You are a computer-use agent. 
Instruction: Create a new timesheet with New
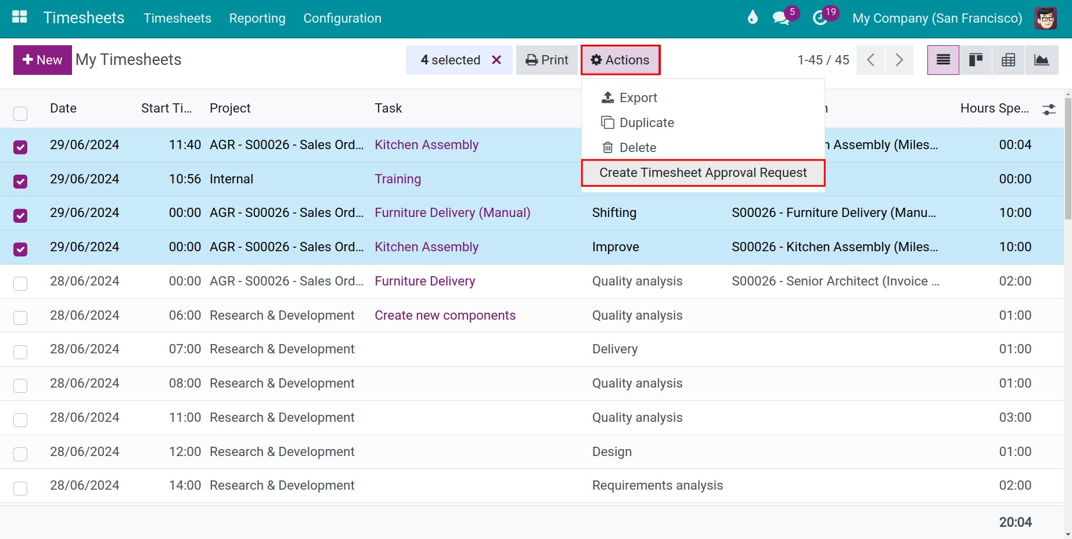(x=42, y=60)
